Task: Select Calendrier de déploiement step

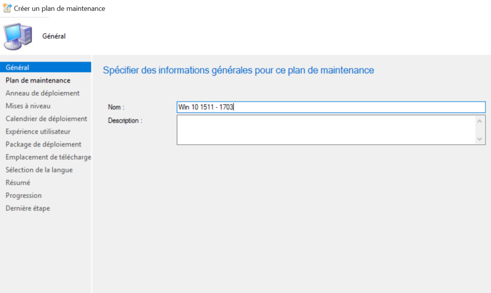Action: tap(46, 119)
